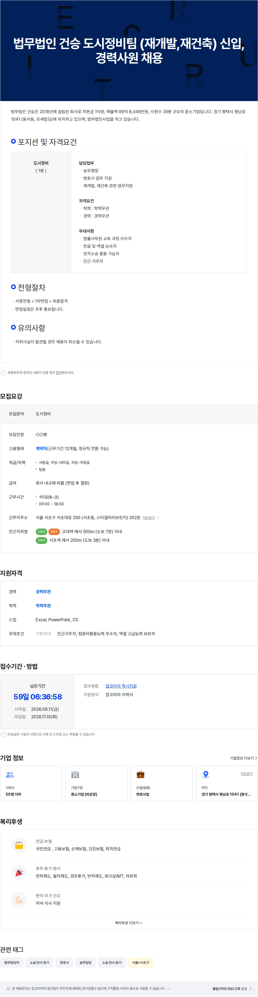The height and width of the screenshot is (997, 258).
Task: Click the skills text Excel, PowerPoint, CS
Action: tap(57, 619)
